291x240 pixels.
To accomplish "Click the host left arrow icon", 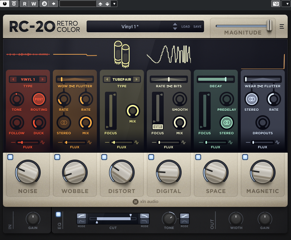I will pyautogui.click(x=54, y=4).
